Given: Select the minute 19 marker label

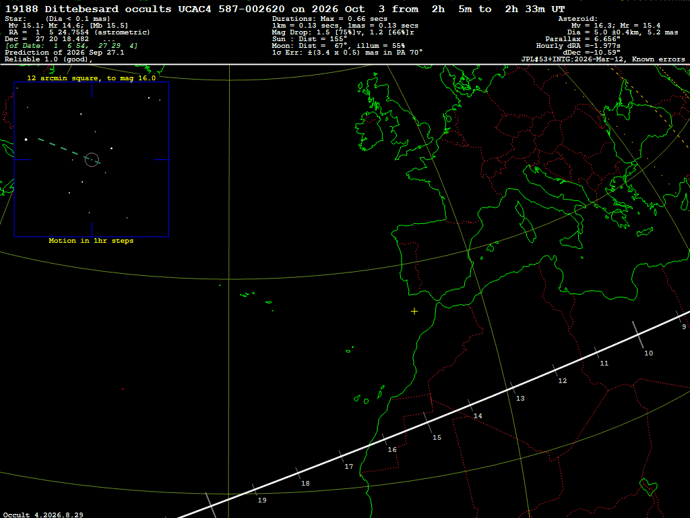Looking at the screenshot, I should tap(262, 500).
